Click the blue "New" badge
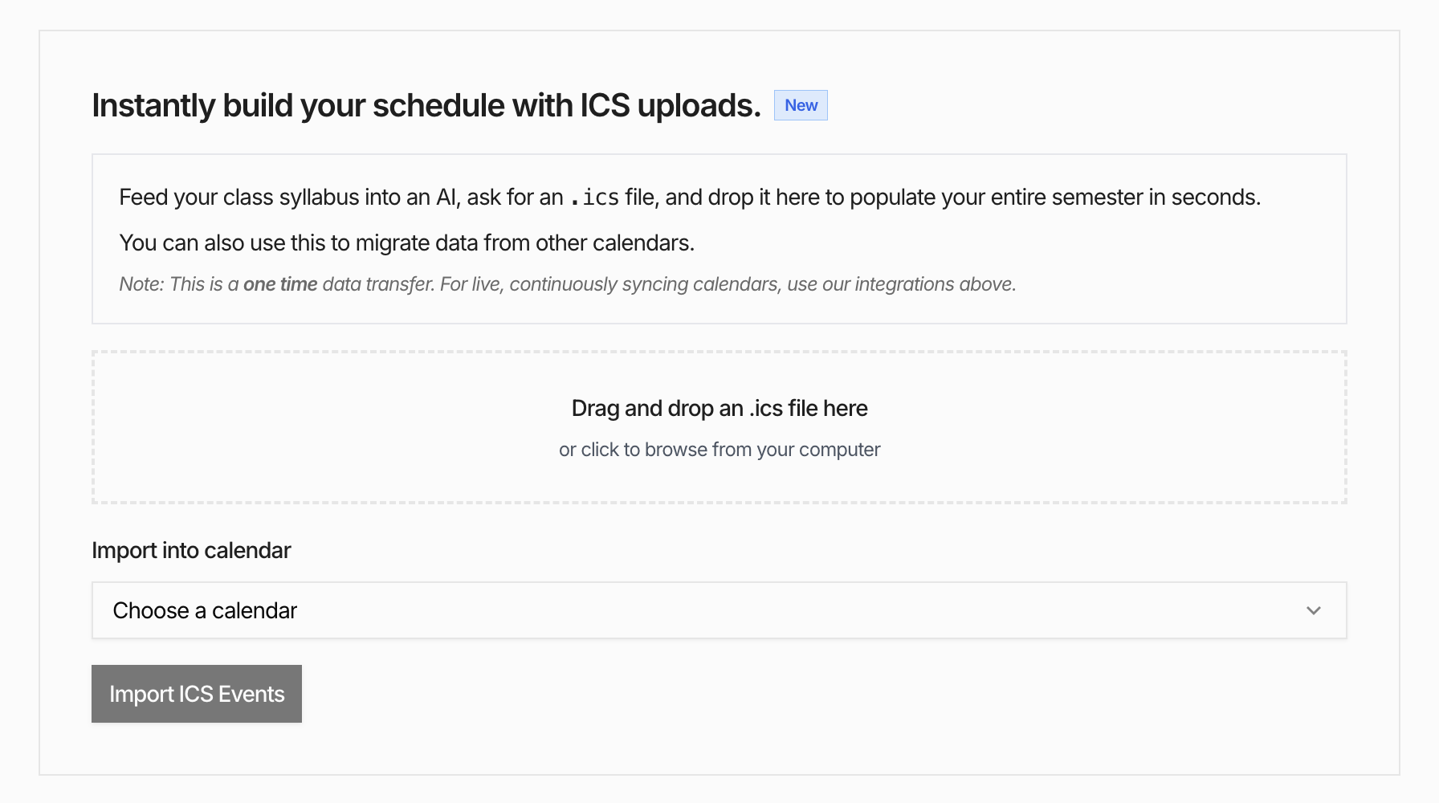Screen dimensions: 1439x803 point(801,105)
